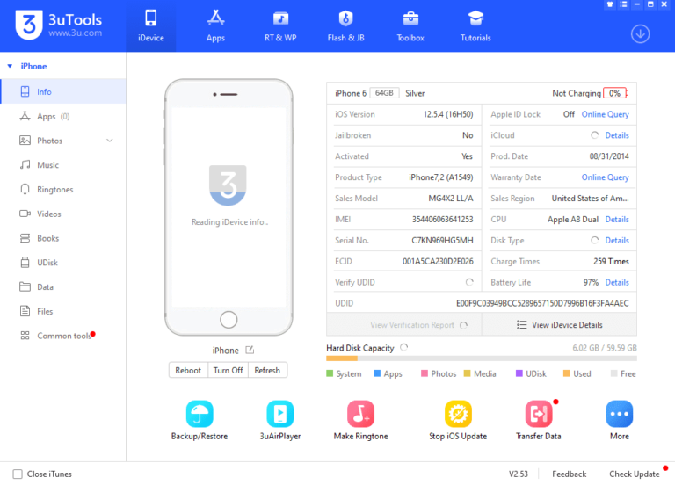Screen dimensions: 675x485
Task: Open the More tools icon
Action: click(620, 421)
